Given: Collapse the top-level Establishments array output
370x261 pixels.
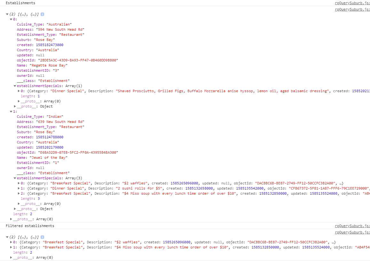Looking at the screenshot, I should pyautogui.click(x=7, y=14).
